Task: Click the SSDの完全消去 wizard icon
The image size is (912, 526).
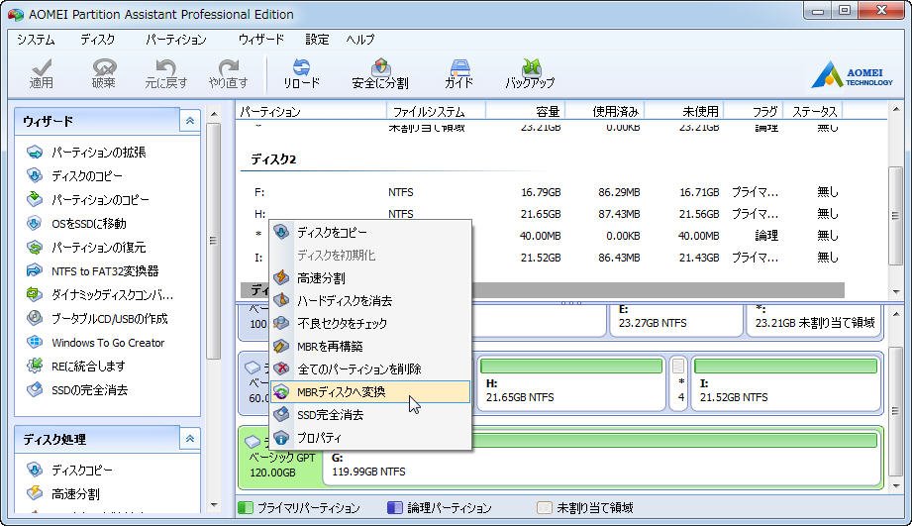Action: point(35,390)
